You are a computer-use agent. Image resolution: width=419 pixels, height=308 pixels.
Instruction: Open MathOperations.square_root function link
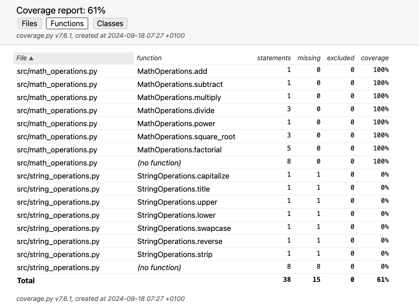tap(186, 137)
